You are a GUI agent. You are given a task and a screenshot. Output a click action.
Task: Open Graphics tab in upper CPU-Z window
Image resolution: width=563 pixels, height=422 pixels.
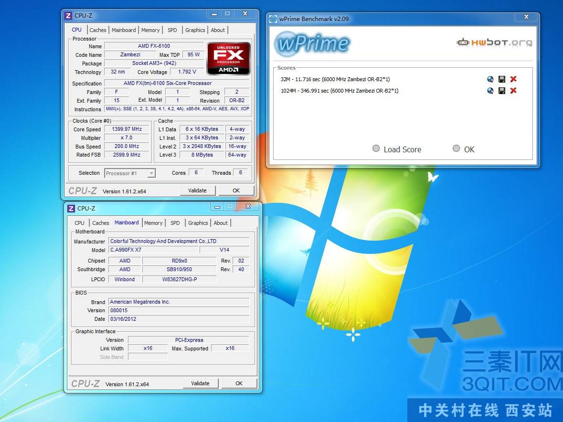point(195,30)
